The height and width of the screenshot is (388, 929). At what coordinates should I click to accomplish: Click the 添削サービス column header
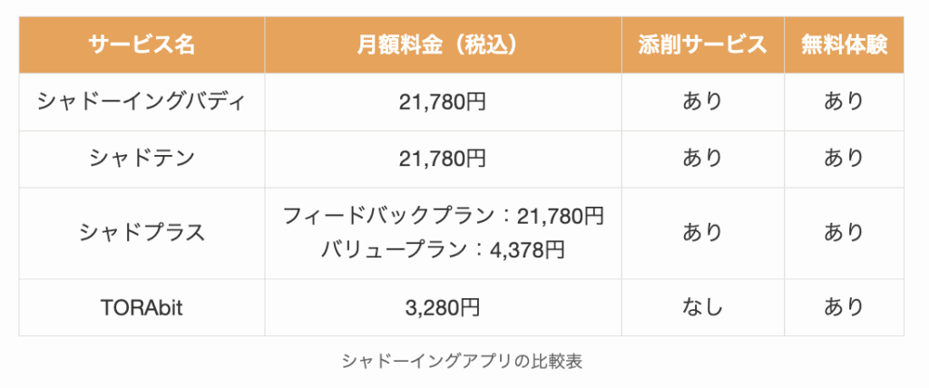point(702,44)
